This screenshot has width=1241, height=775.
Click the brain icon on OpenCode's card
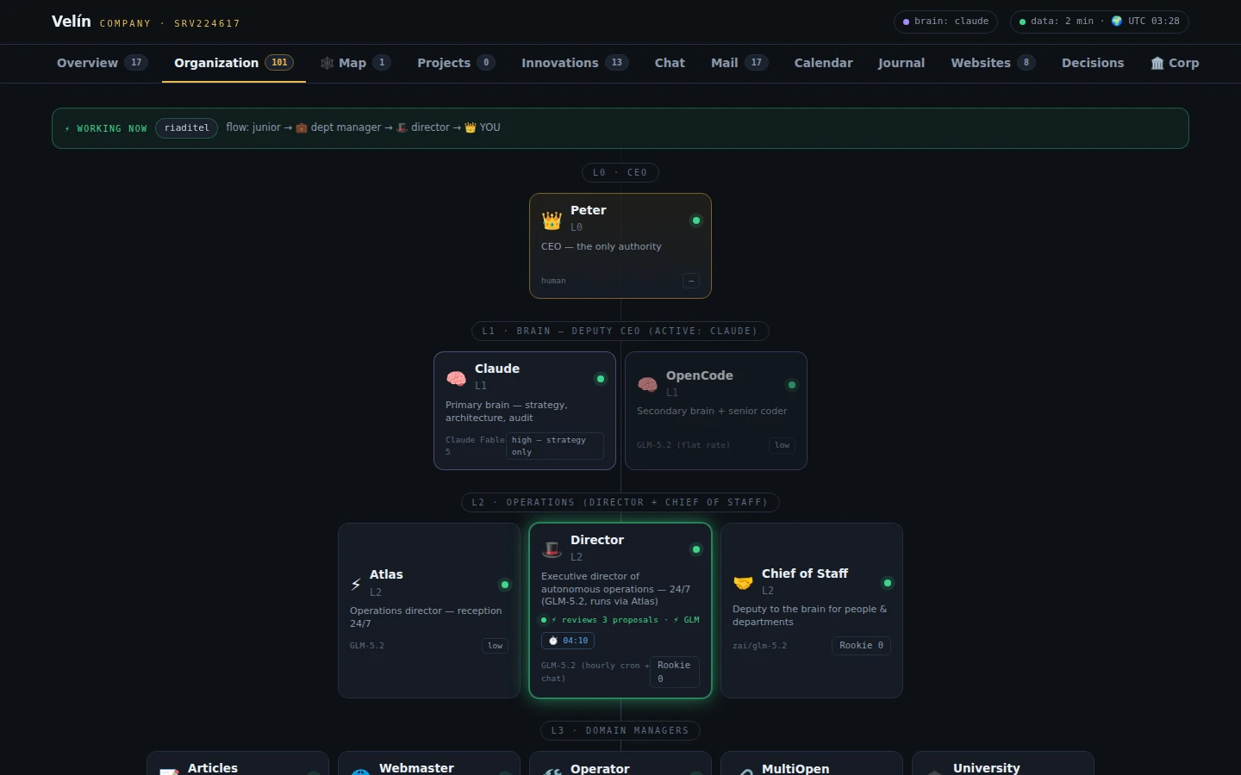point(647,385)
